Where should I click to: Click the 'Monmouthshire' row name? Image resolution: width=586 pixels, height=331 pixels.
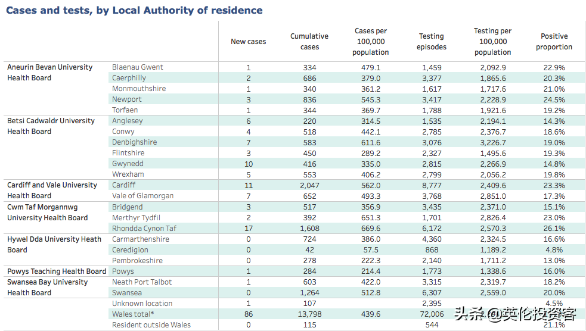(x=139, y=89)
